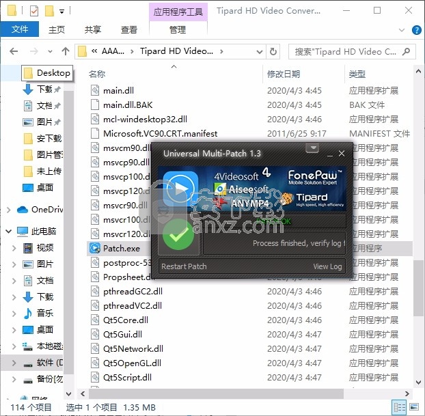This screenshot has height=416, width=425.
Task: Open View Log in patch dialog
Action: click(327, 266)
